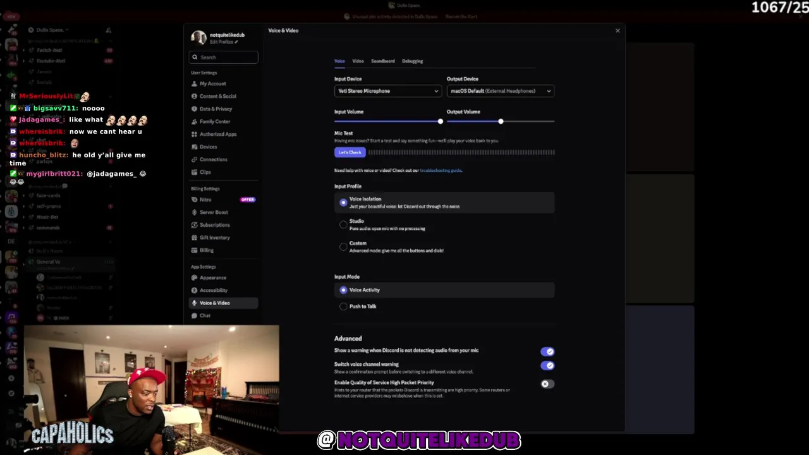The image size is (809, 455).
Task: Open Input Device dropdown Yeti Stereo Microphone
Action: click(387, 91)
